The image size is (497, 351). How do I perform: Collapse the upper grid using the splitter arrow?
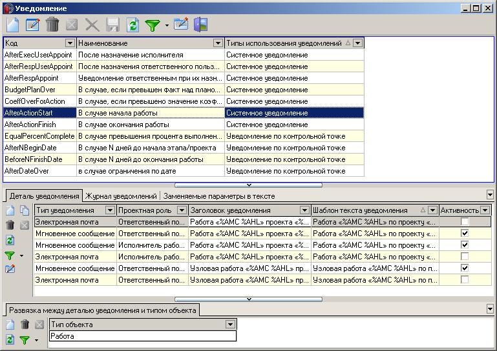tap(248, 185)
